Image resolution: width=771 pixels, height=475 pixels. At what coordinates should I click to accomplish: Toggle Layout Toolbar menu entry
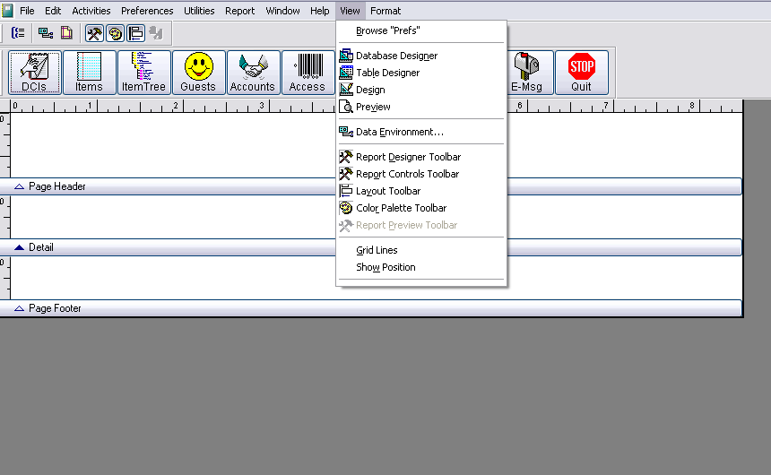[x=420, y=191]
